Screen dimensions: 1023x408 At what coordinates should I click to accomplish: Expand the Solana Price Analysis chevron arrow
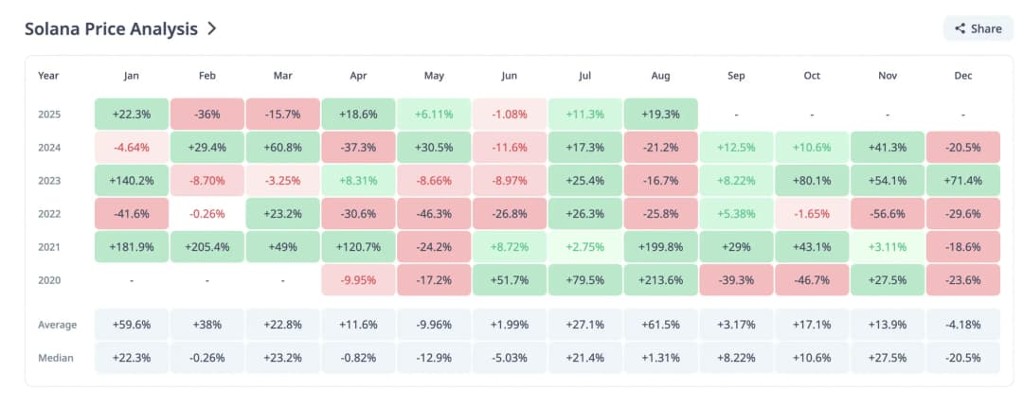[212, 28]
